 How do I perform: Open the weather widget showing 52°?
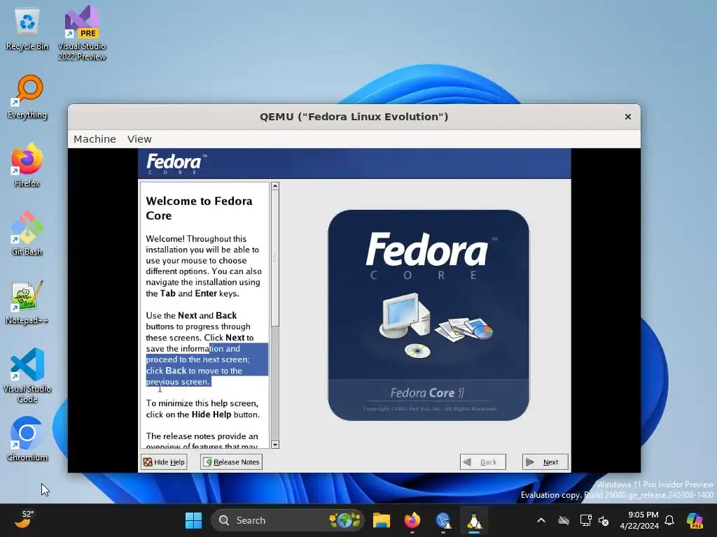click(x=24, y=520)
